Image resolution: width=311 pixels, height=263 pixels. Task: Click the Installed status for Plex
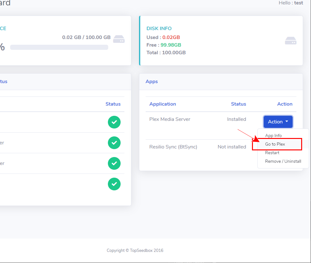click(236, 119)
